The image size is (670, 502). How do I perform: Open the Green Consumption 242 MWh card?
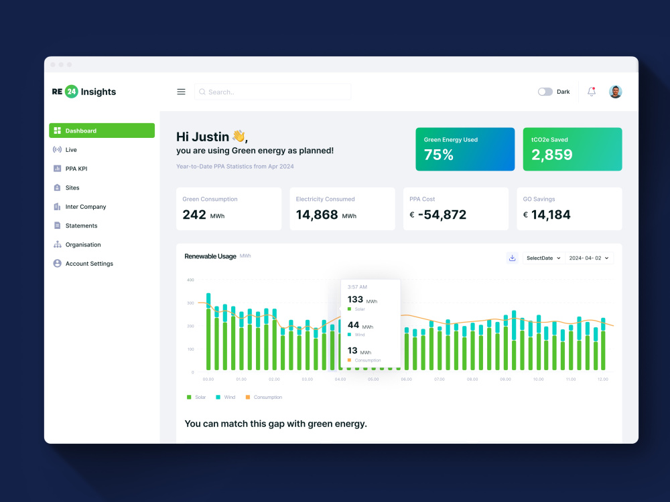229,209
